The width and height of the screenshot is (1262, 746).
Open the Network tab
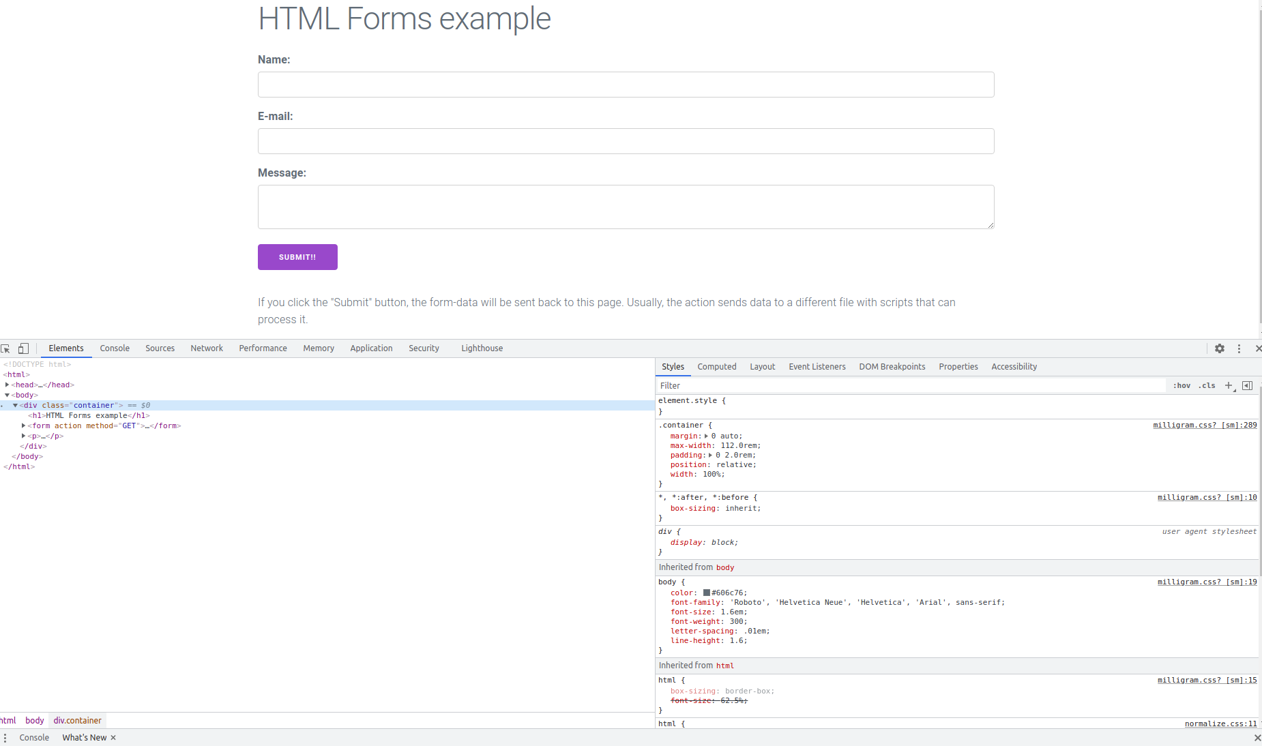(207, 348)
